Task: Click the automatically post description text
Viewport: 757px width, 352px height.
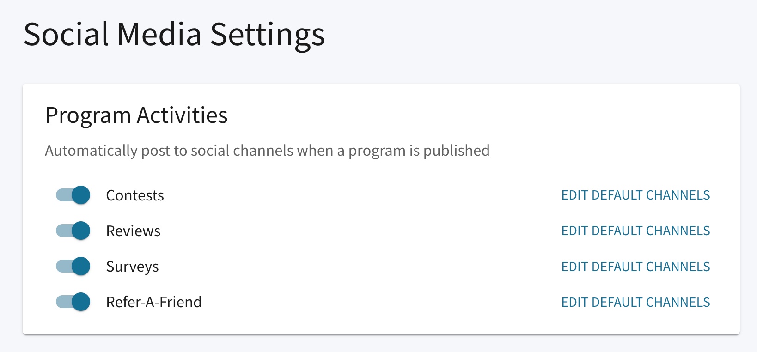Action: coord(267,151)
